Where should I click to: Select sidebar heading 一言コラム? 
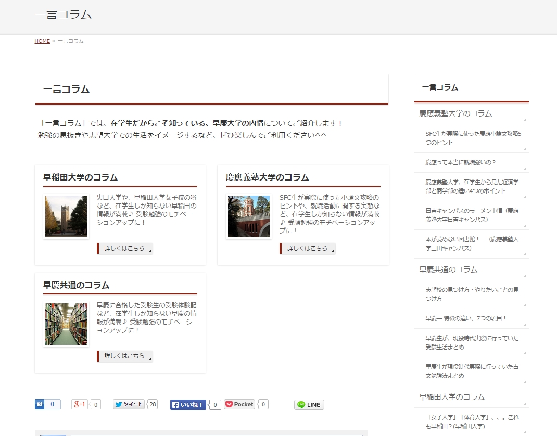pyautogui.click(x=440, y=88)
